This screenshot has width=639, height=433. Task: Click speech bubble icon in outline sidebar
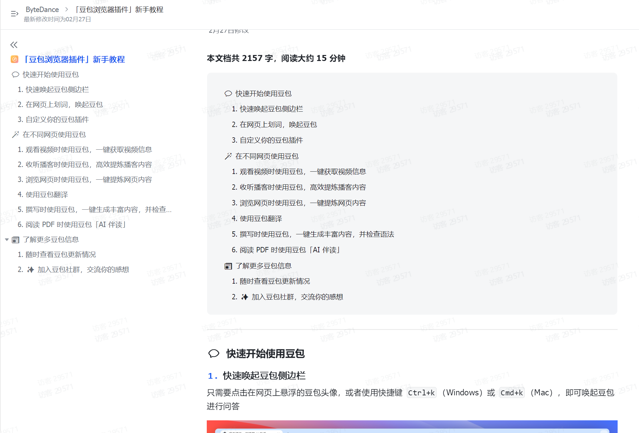(15, 74)
